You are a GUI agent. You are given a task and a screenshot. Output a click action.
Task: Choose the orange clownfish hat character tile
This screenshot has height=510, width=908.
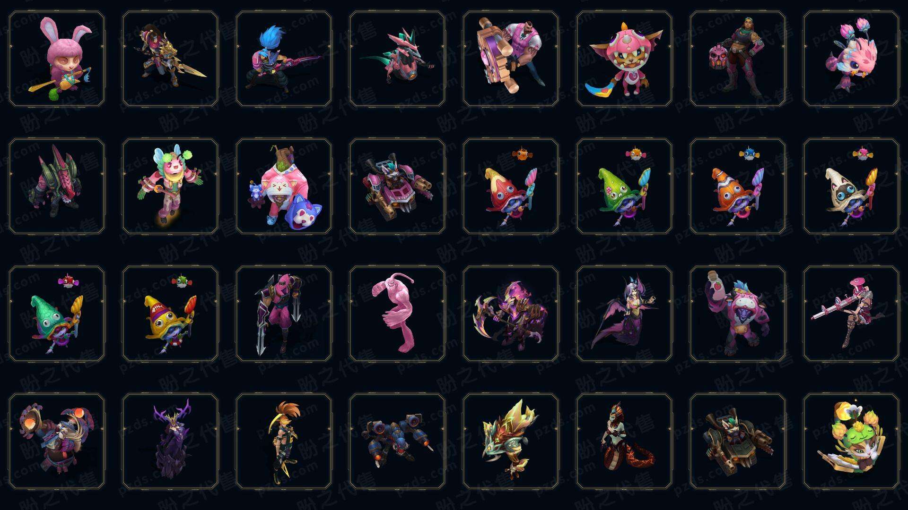click(738, 186)
